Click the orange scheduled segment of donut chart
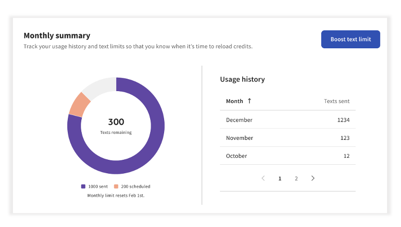 pos(79,104)
